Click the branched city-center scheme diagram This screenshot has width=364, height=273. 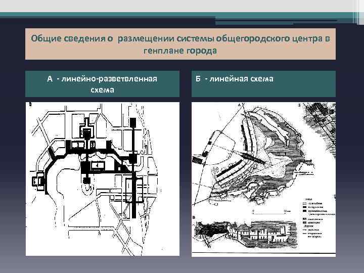(x=102, y=179)
